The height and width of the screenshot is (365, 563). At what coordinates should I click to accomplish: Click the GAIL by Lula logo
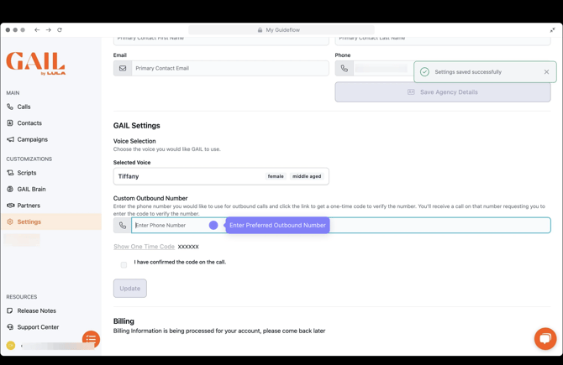coord(35,64)
